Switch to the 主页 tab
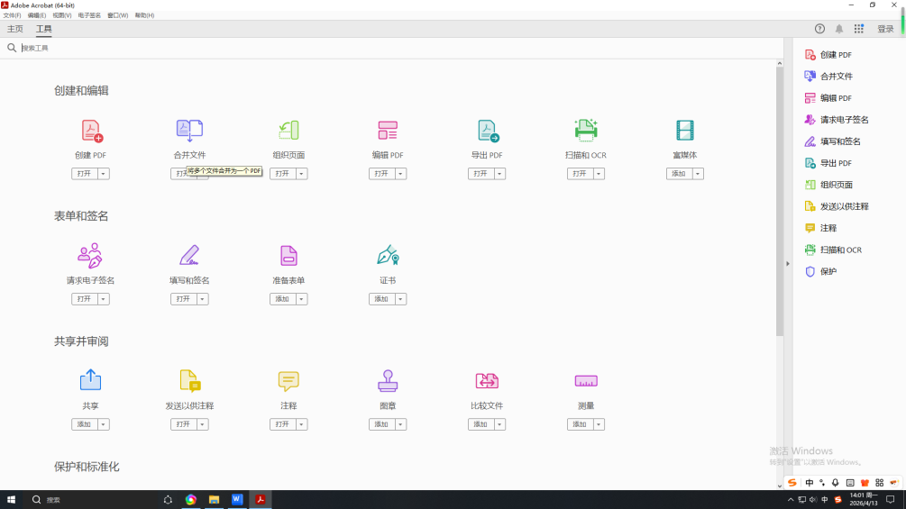906x509 pixels. pyautogui.click(x=15, y=29)
